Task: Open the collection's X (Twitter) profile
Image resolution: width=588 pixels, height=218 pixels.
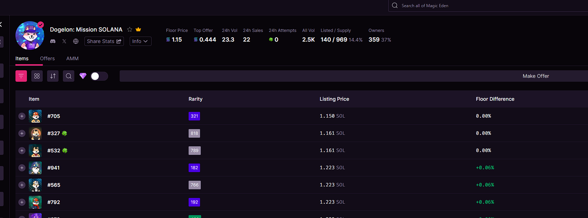Action: 64,41
